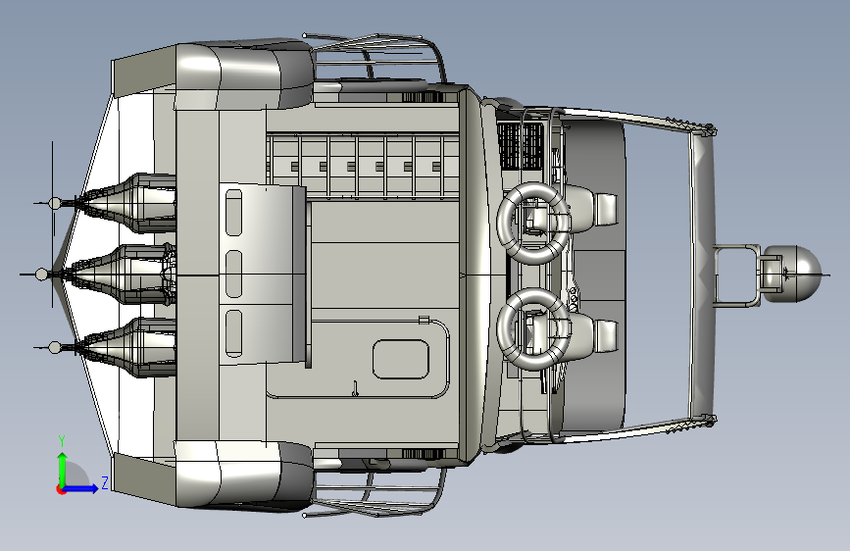Click the blue Z axis arrow of triad

(x=81, y=488)
